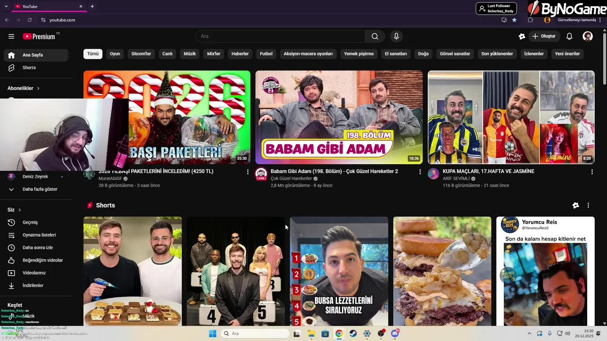Select the Yeni öneriler chip

pyautogui.click(x=568, y=54)
